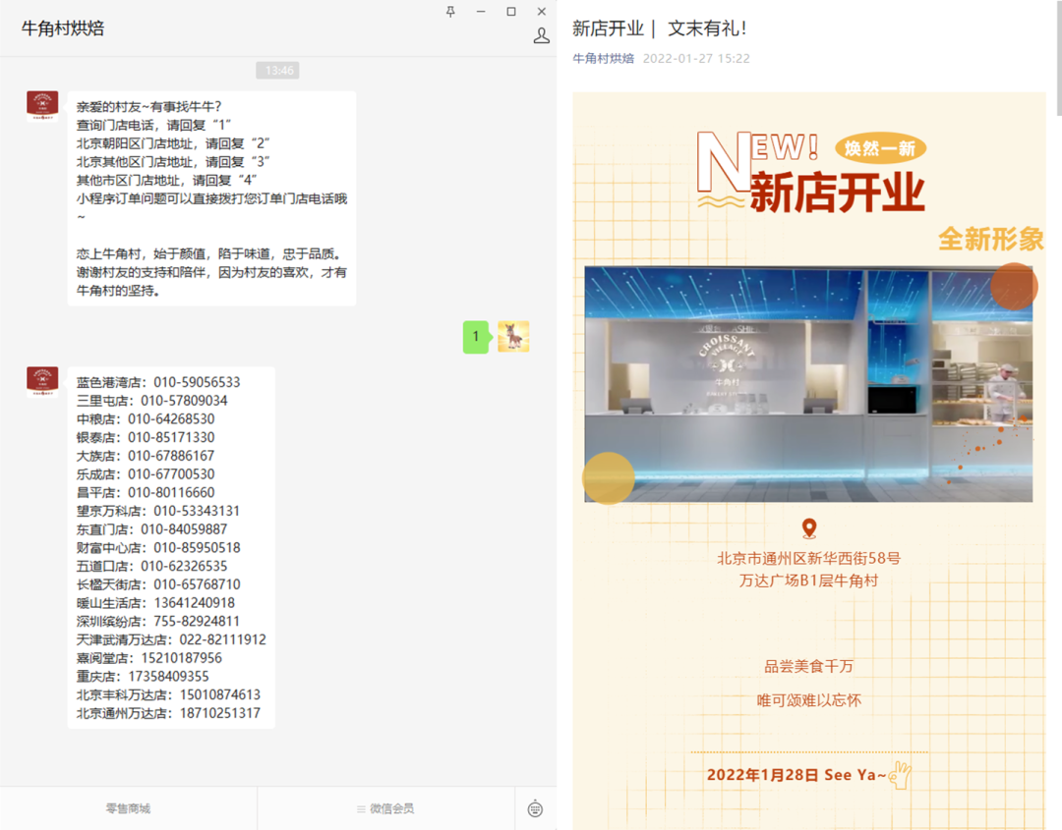The height and width of the screenshot is (830, 1062).
Task: Click the article's right-side scrollbar
Action: [x=1056, y=59]
